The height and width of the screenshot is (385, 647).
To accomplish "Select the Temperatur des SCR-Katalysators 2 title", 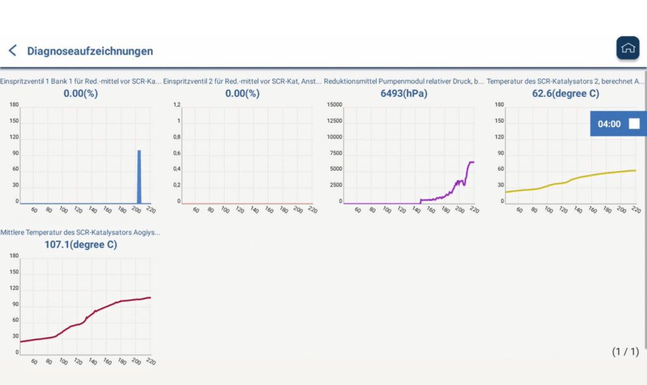I will click(565, 81).
